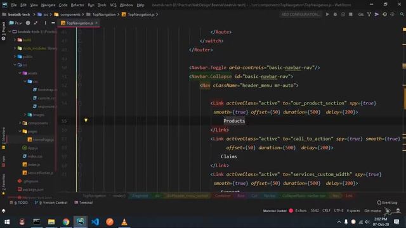This screenshot has height=228, width=406.
Task: Open the Postman orange icon in taskbar
Action: coord(110,222)
